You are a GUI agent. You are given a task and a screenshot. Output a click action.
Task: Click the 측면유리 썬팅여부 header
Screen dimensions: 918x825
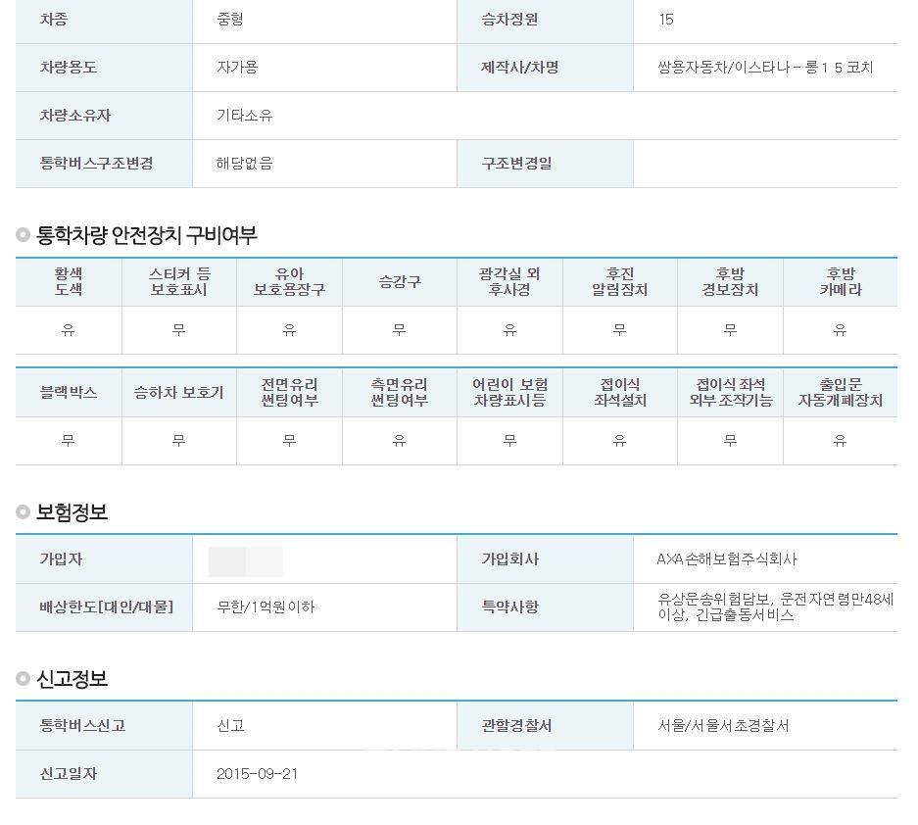click(400, 392)
